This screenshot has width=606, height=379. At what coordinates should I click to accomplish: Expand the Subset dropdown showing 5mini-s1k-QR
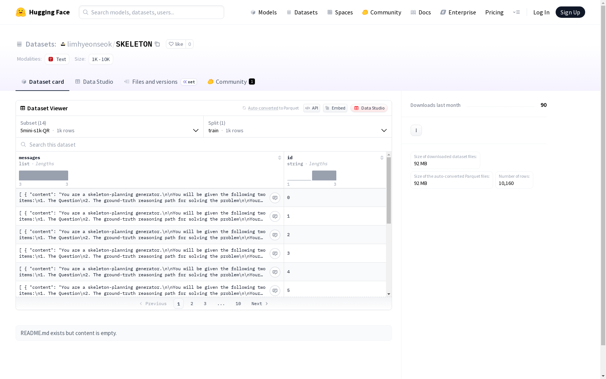pyautogui.click(x=110, y=127)
